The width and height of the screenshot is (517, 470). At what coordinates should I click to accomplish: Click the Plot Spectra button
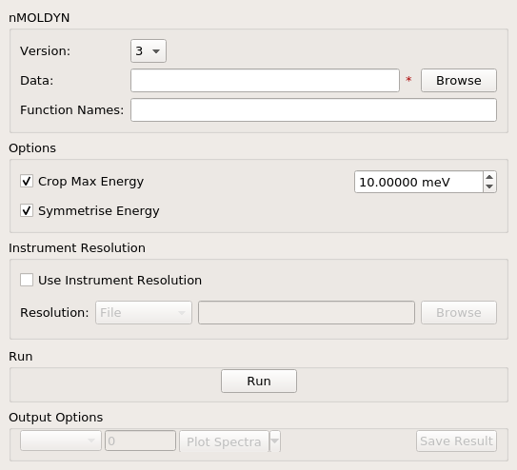[224, 441]
